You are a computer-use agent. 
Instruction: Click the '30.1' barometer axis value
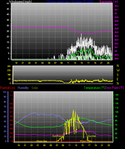point(116,10)
